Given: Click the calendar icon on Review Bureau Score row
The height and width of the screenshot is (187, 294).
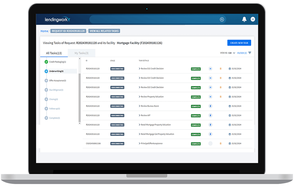Looking at the screenshot, I should coord(230,106).
